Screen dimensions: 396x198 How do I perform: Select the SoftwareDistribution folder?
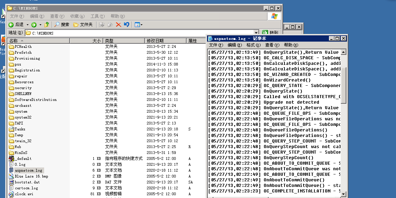(x=33, y=100)
